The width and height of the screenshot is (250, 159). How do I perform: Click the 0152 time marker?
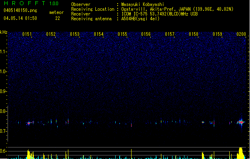51,34
